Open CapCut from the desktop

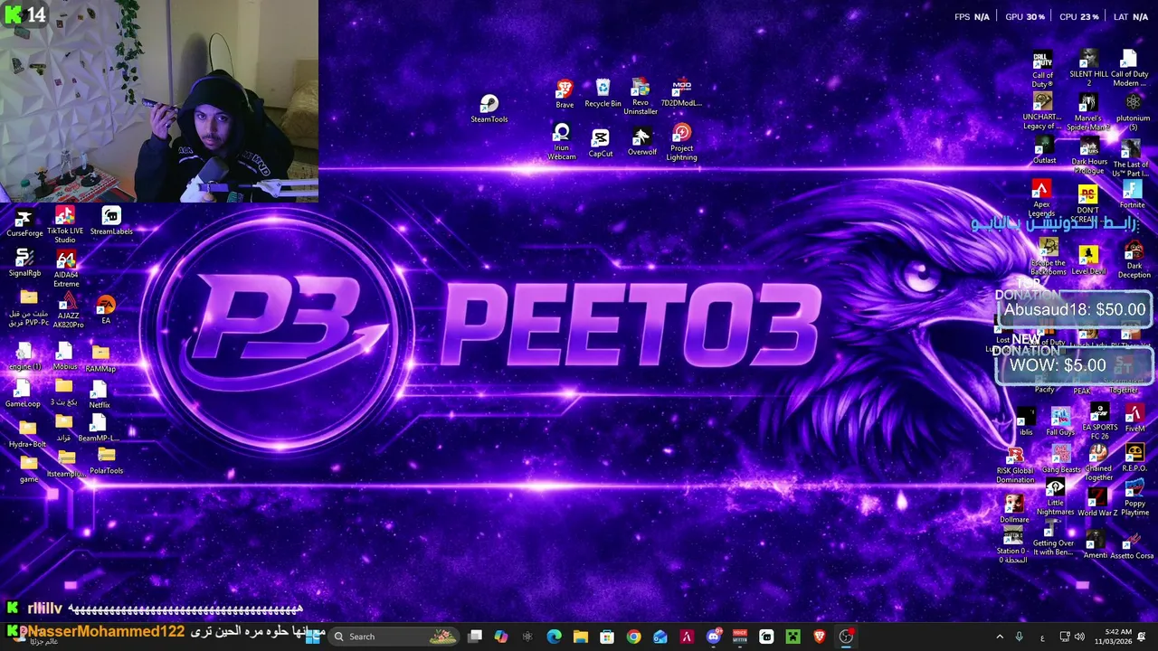601,143
